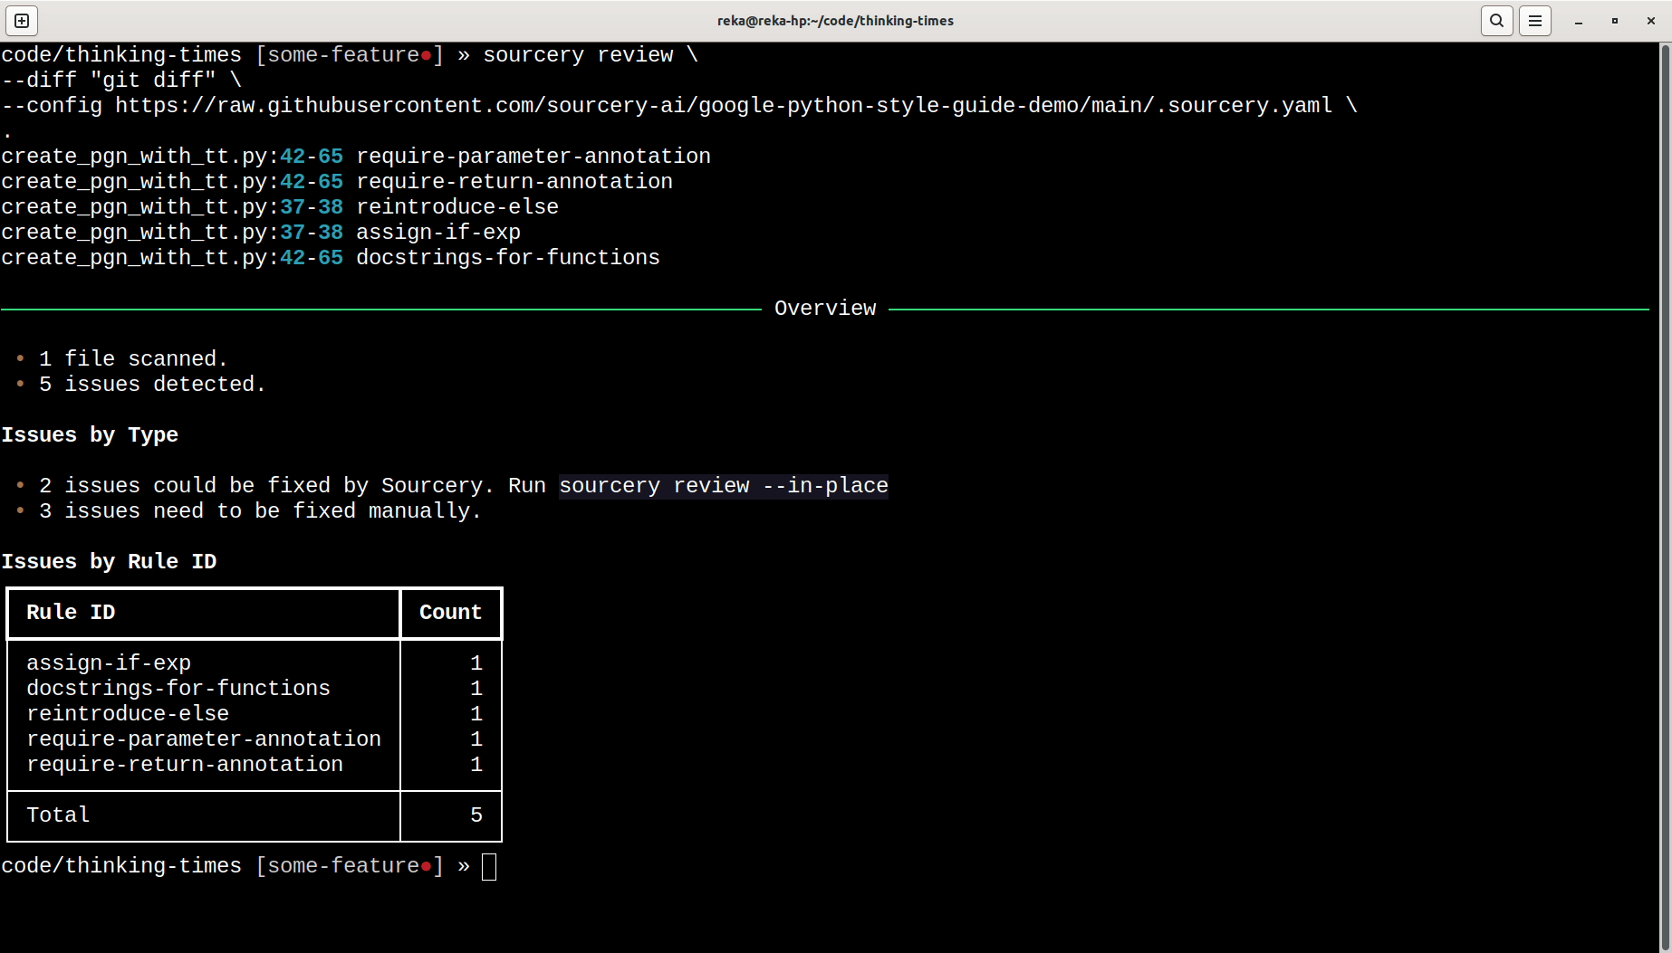The width and height of the screenshot is (1672, 953).
Task: Open the hamburger main menu
Action: coord(1535,20)
